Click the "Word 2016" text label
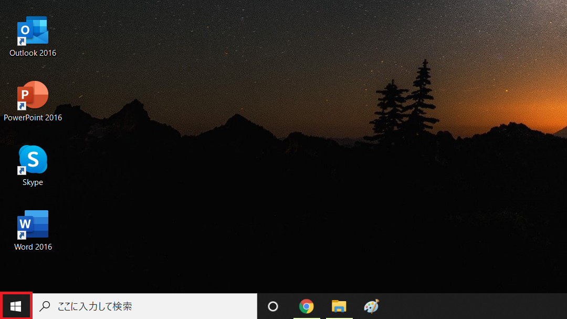Screen dimensions: 567x319 pyautogui.click(x=33, y=247)
